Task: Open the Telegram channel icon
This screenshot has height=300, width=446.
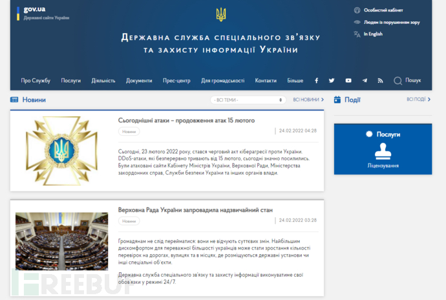Action: (x=365, y=81)
